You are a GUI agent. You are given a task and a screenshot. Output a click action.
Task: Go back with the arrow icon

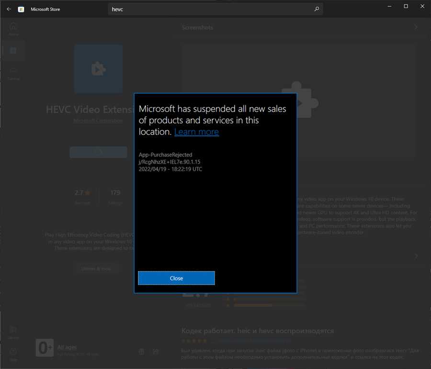tap(9, 9)
